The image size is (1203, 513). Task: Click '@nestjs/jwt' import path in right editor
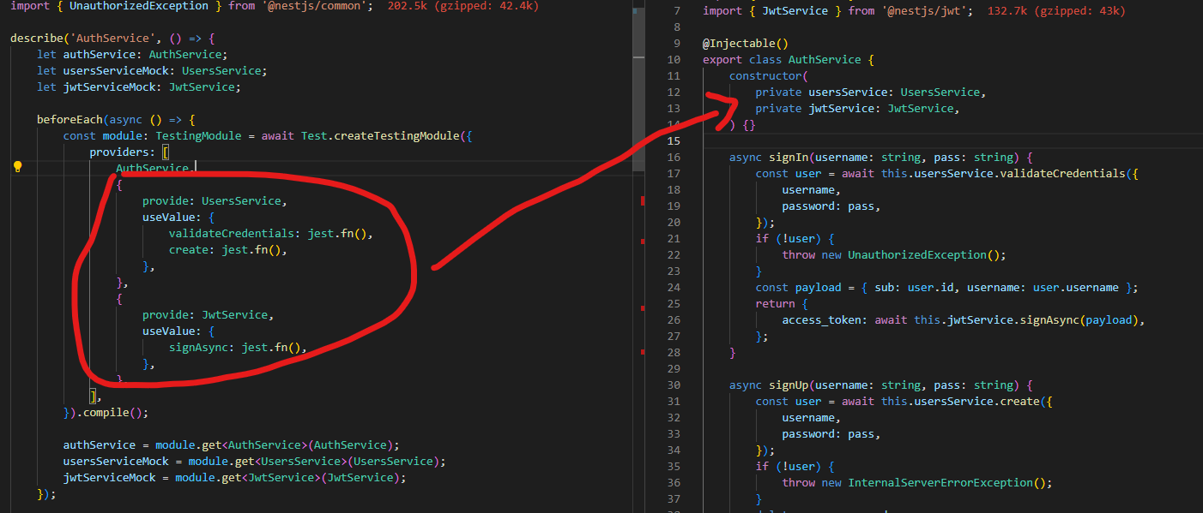point(927,11)
